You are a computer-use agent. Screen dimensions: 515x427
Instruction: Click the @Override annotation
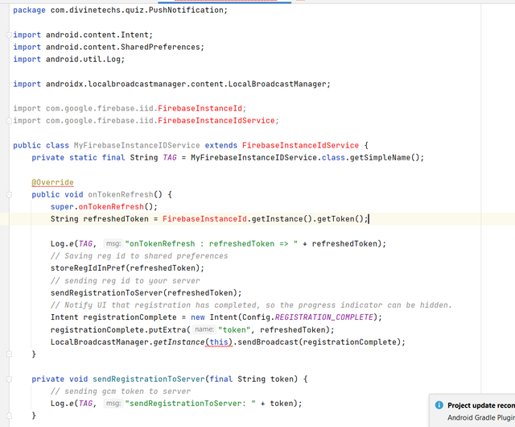52,182
